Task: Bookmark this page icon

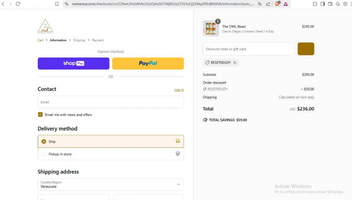Action: pos(57,4)
